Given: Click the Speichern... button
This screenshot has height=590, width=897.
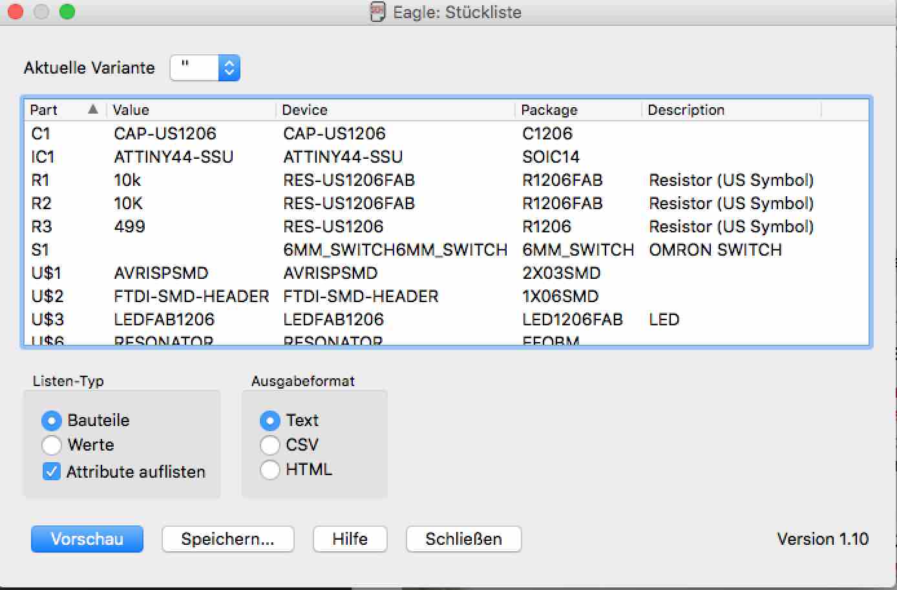Looking at the screenshot, I should pos(228,539).
